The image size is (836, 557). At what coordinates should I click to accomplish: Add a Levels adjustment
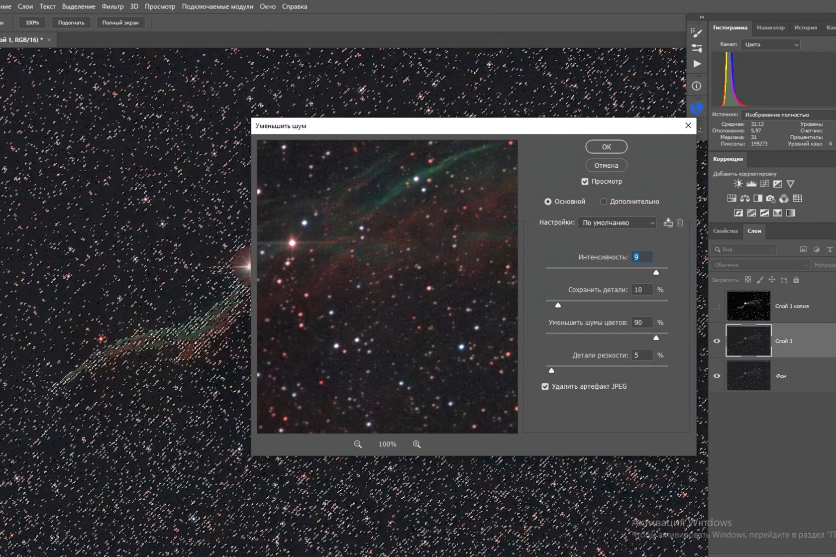click(751, 184)
